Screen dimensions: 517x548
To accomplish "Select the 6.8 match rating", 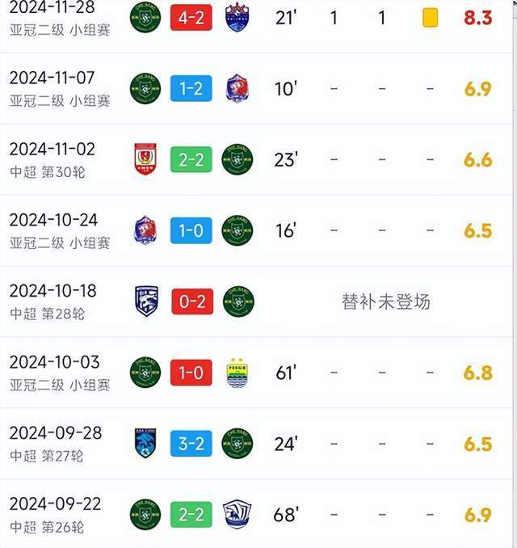I will click(477, 373).
